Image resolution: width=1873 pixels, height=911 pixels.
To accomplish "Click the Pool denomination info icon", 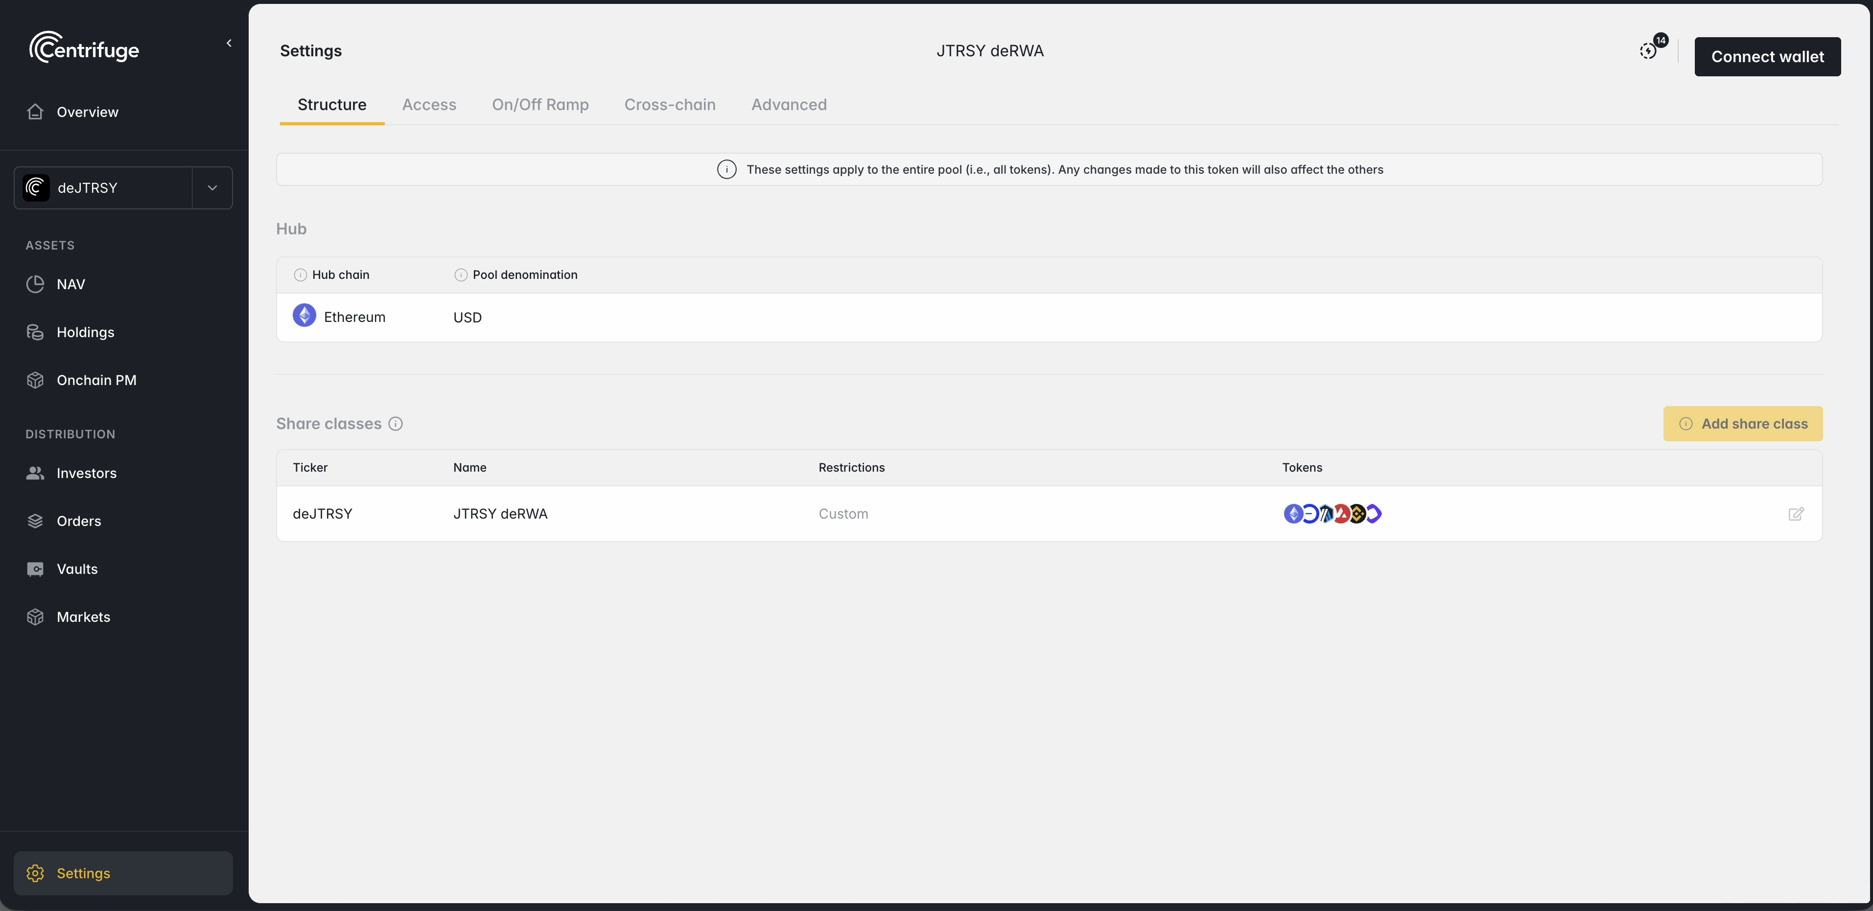I will pyautogui.click(x=460, y=275).
